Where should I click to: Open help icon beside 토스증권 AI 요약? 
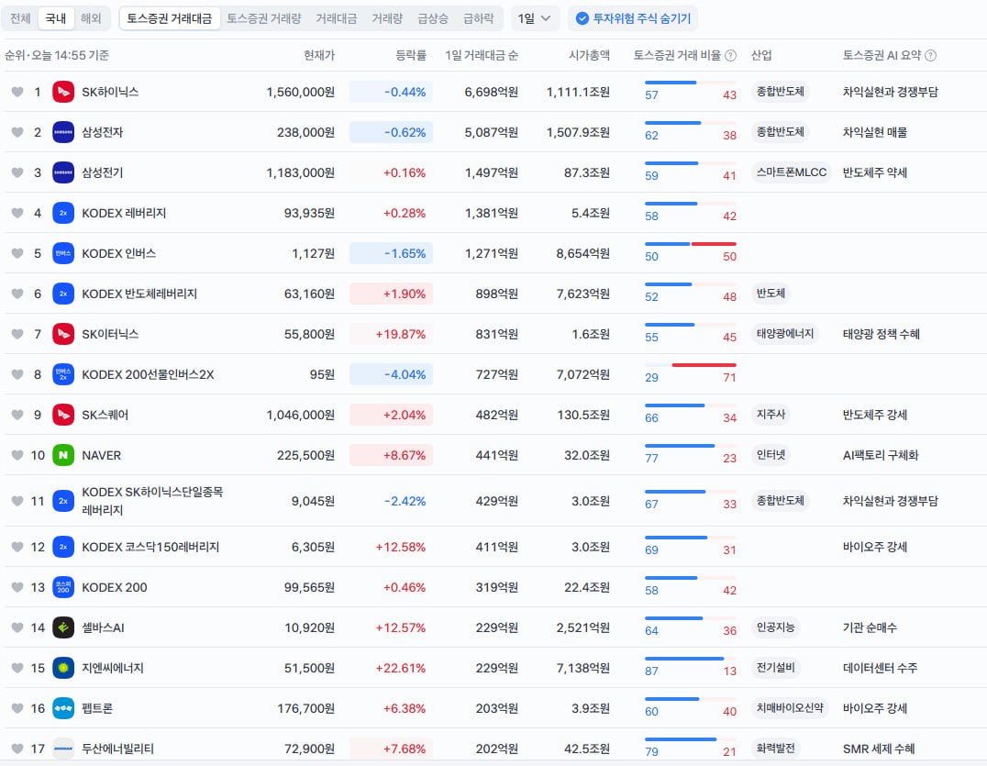930,55
